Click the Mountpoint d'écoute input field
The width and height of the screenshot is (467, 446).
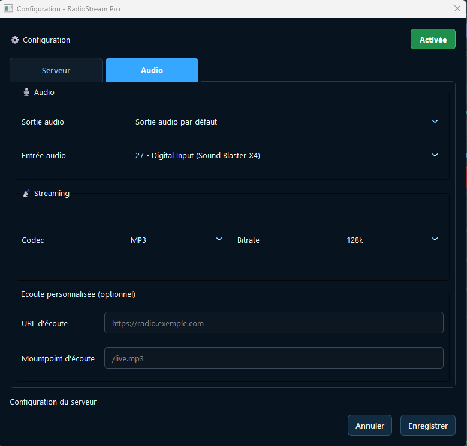coord(274,358)
